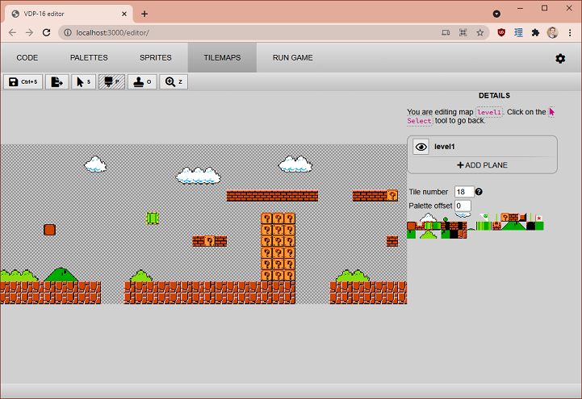The image size is (582, 399).
Task: Click the pink cursor icon in the Details text
Action: coord(551,112)
